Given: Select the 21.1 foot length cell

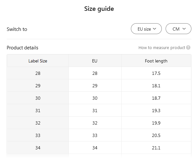Looking at the screenshot, I should [x=156, y=148].
